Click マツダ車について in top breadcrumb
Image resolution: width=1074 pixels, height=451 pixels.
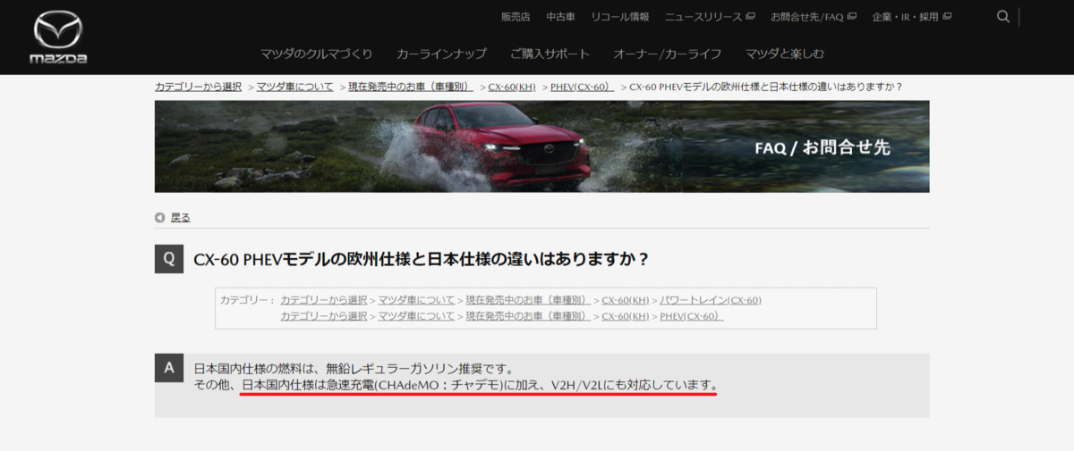click(x=295, y=87)
